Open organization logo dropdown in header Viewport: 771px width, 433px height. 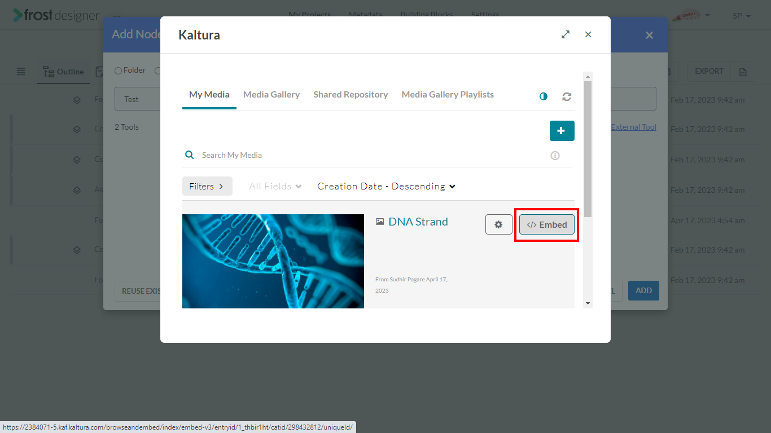coord(691,15)
